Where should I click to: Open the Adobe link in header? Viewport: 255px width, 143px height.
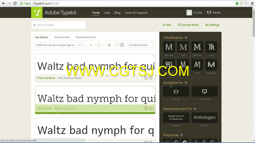214,12
